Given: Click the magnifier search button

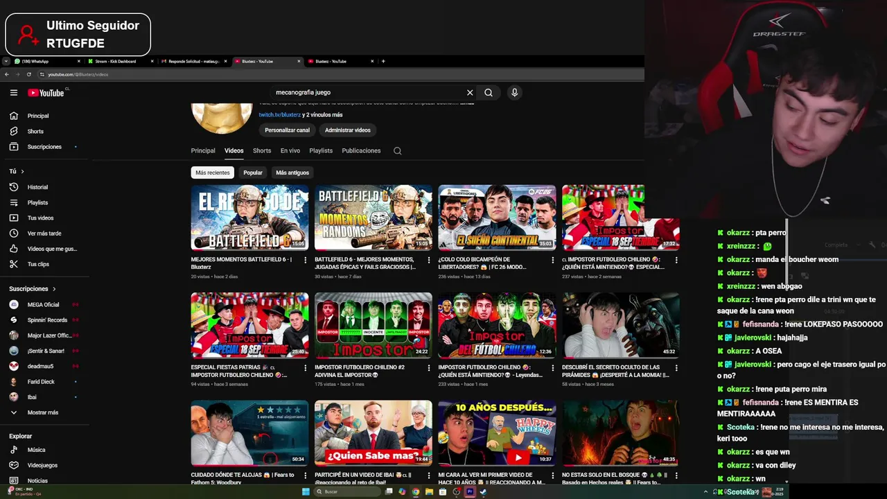Looking at the screenshot, I should point(489,92).
